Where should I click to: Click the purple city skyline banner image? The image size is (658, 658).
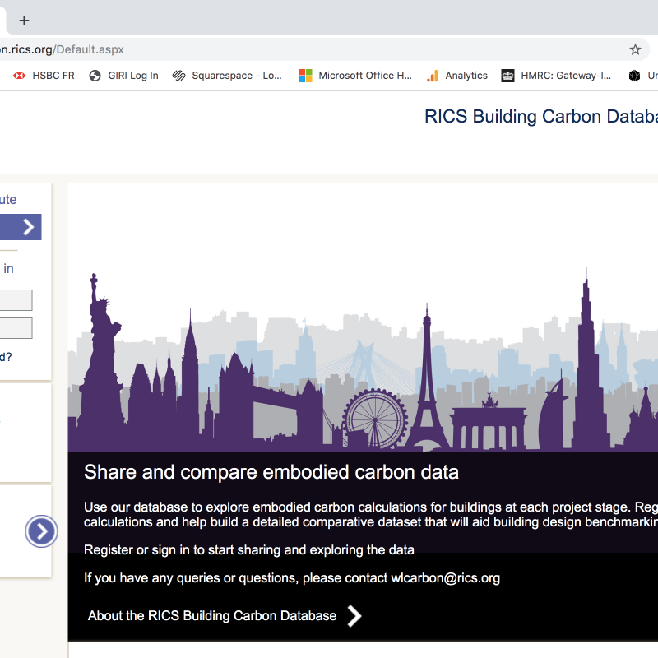pos(362,362)
